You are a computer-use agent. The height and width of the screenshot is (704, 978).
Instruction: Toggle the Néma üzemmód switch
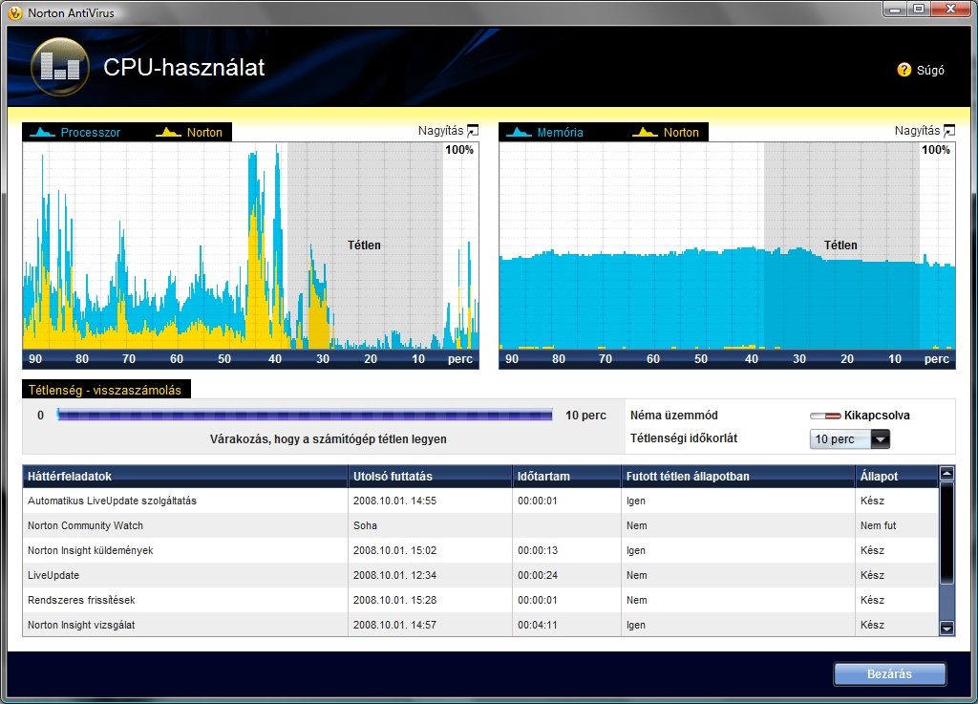(x=824, y=416)
